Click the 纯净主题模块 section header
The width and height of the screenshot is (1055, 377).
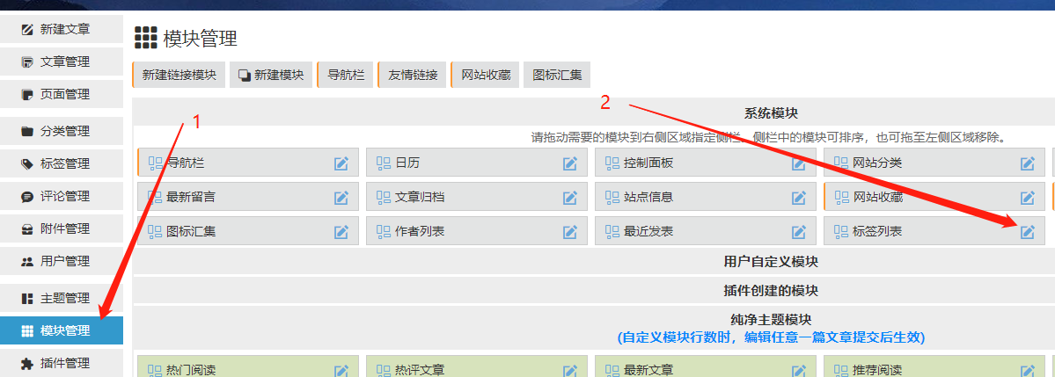coord(771,320)
